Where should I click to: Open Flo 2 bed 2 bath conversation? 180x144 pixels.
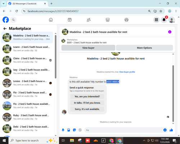(27, 106)
